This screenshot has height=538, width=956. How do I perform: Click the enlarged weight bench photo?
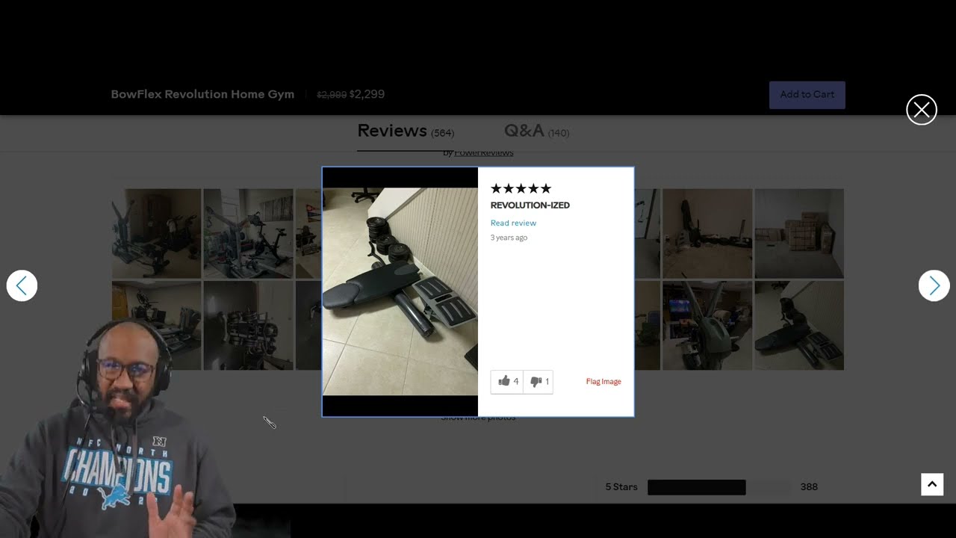click(x=400, y=291)
